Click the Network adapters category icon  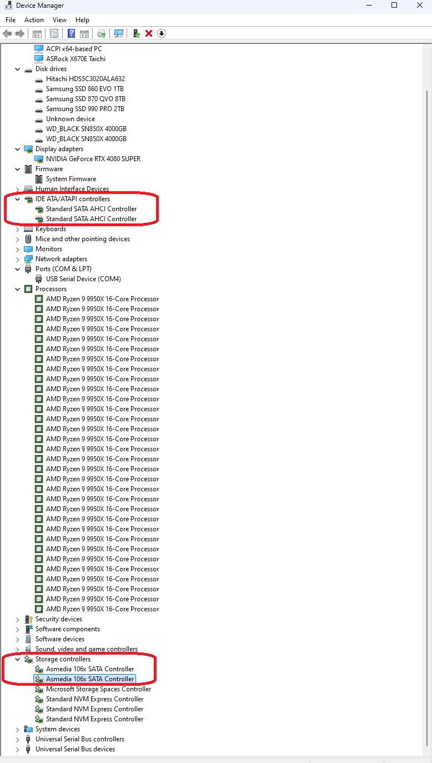(x=28, y=259)
